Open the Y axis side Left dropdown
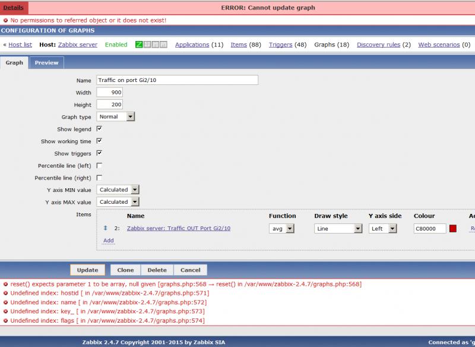475x347 pixels. coord(382,229)
